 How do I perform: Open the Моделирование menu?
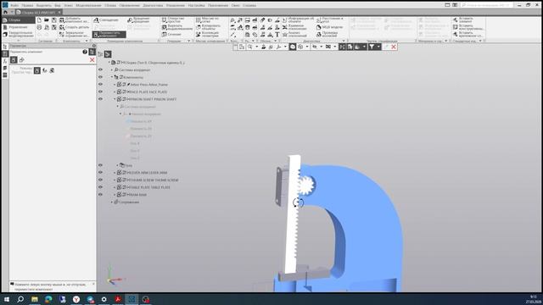(88, 6)
